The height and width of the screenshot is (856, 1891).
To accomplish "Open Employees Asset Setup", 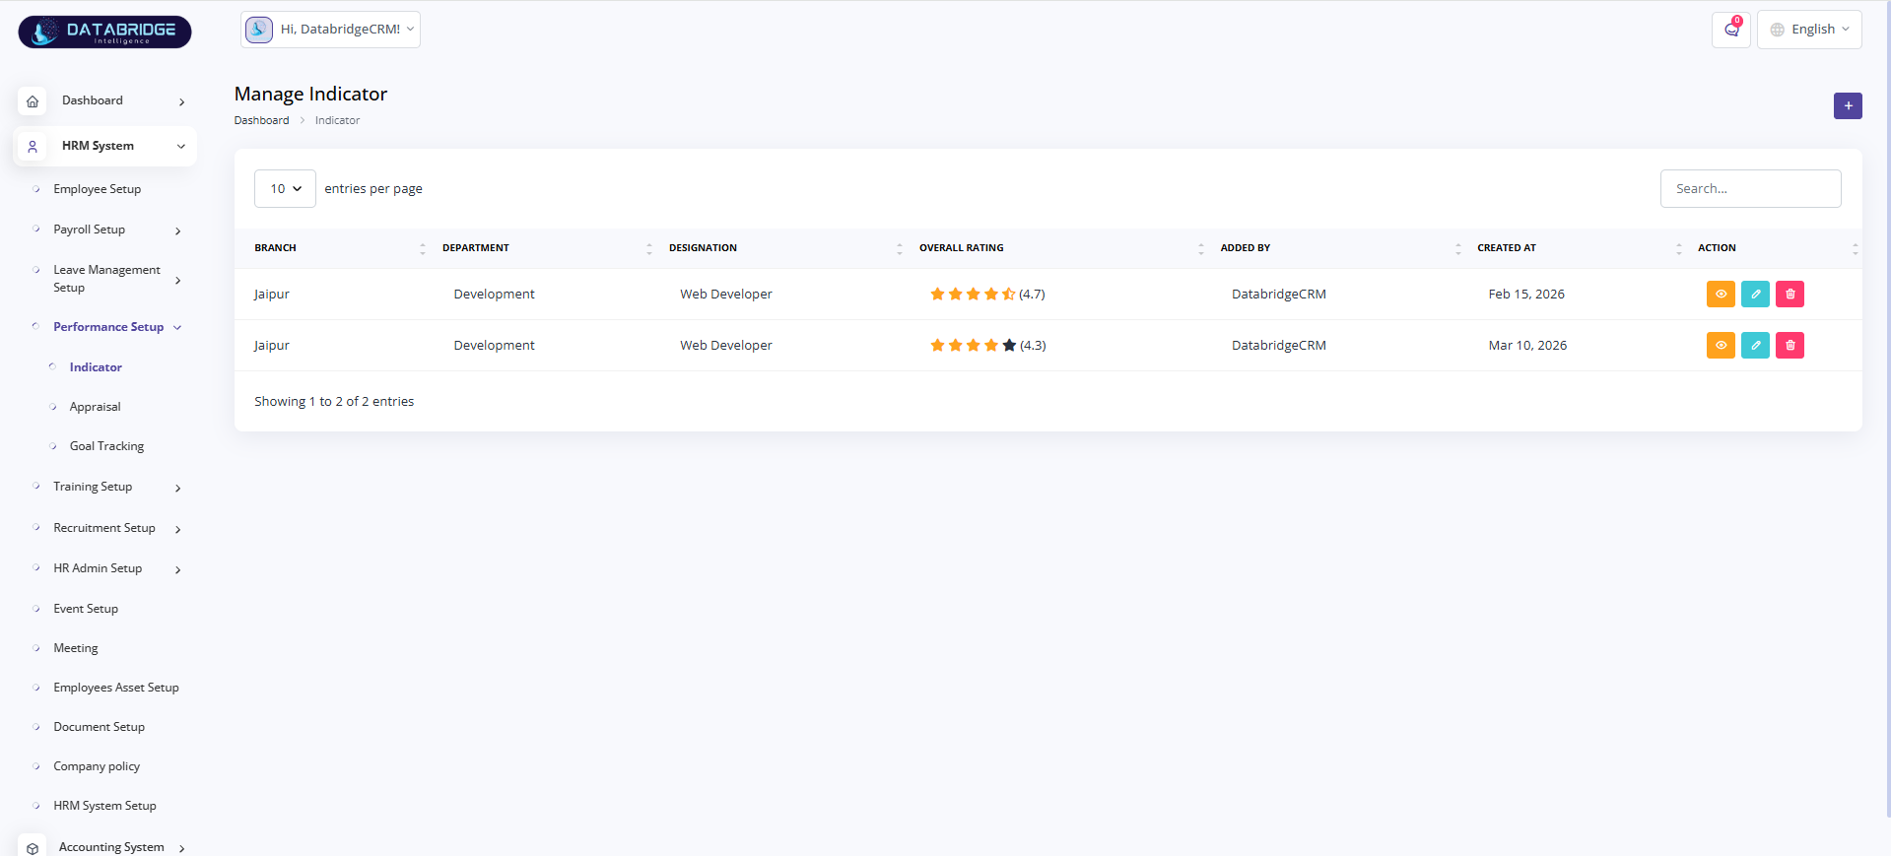I will pyautogui.click(x=116, y=688).
